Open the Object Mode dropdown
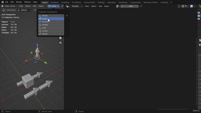The height and width of the screenshot is (113, 201). click(9, 6)
